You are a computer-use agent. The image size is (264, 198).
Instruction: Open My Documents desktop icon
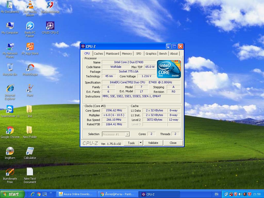point(10,7)
